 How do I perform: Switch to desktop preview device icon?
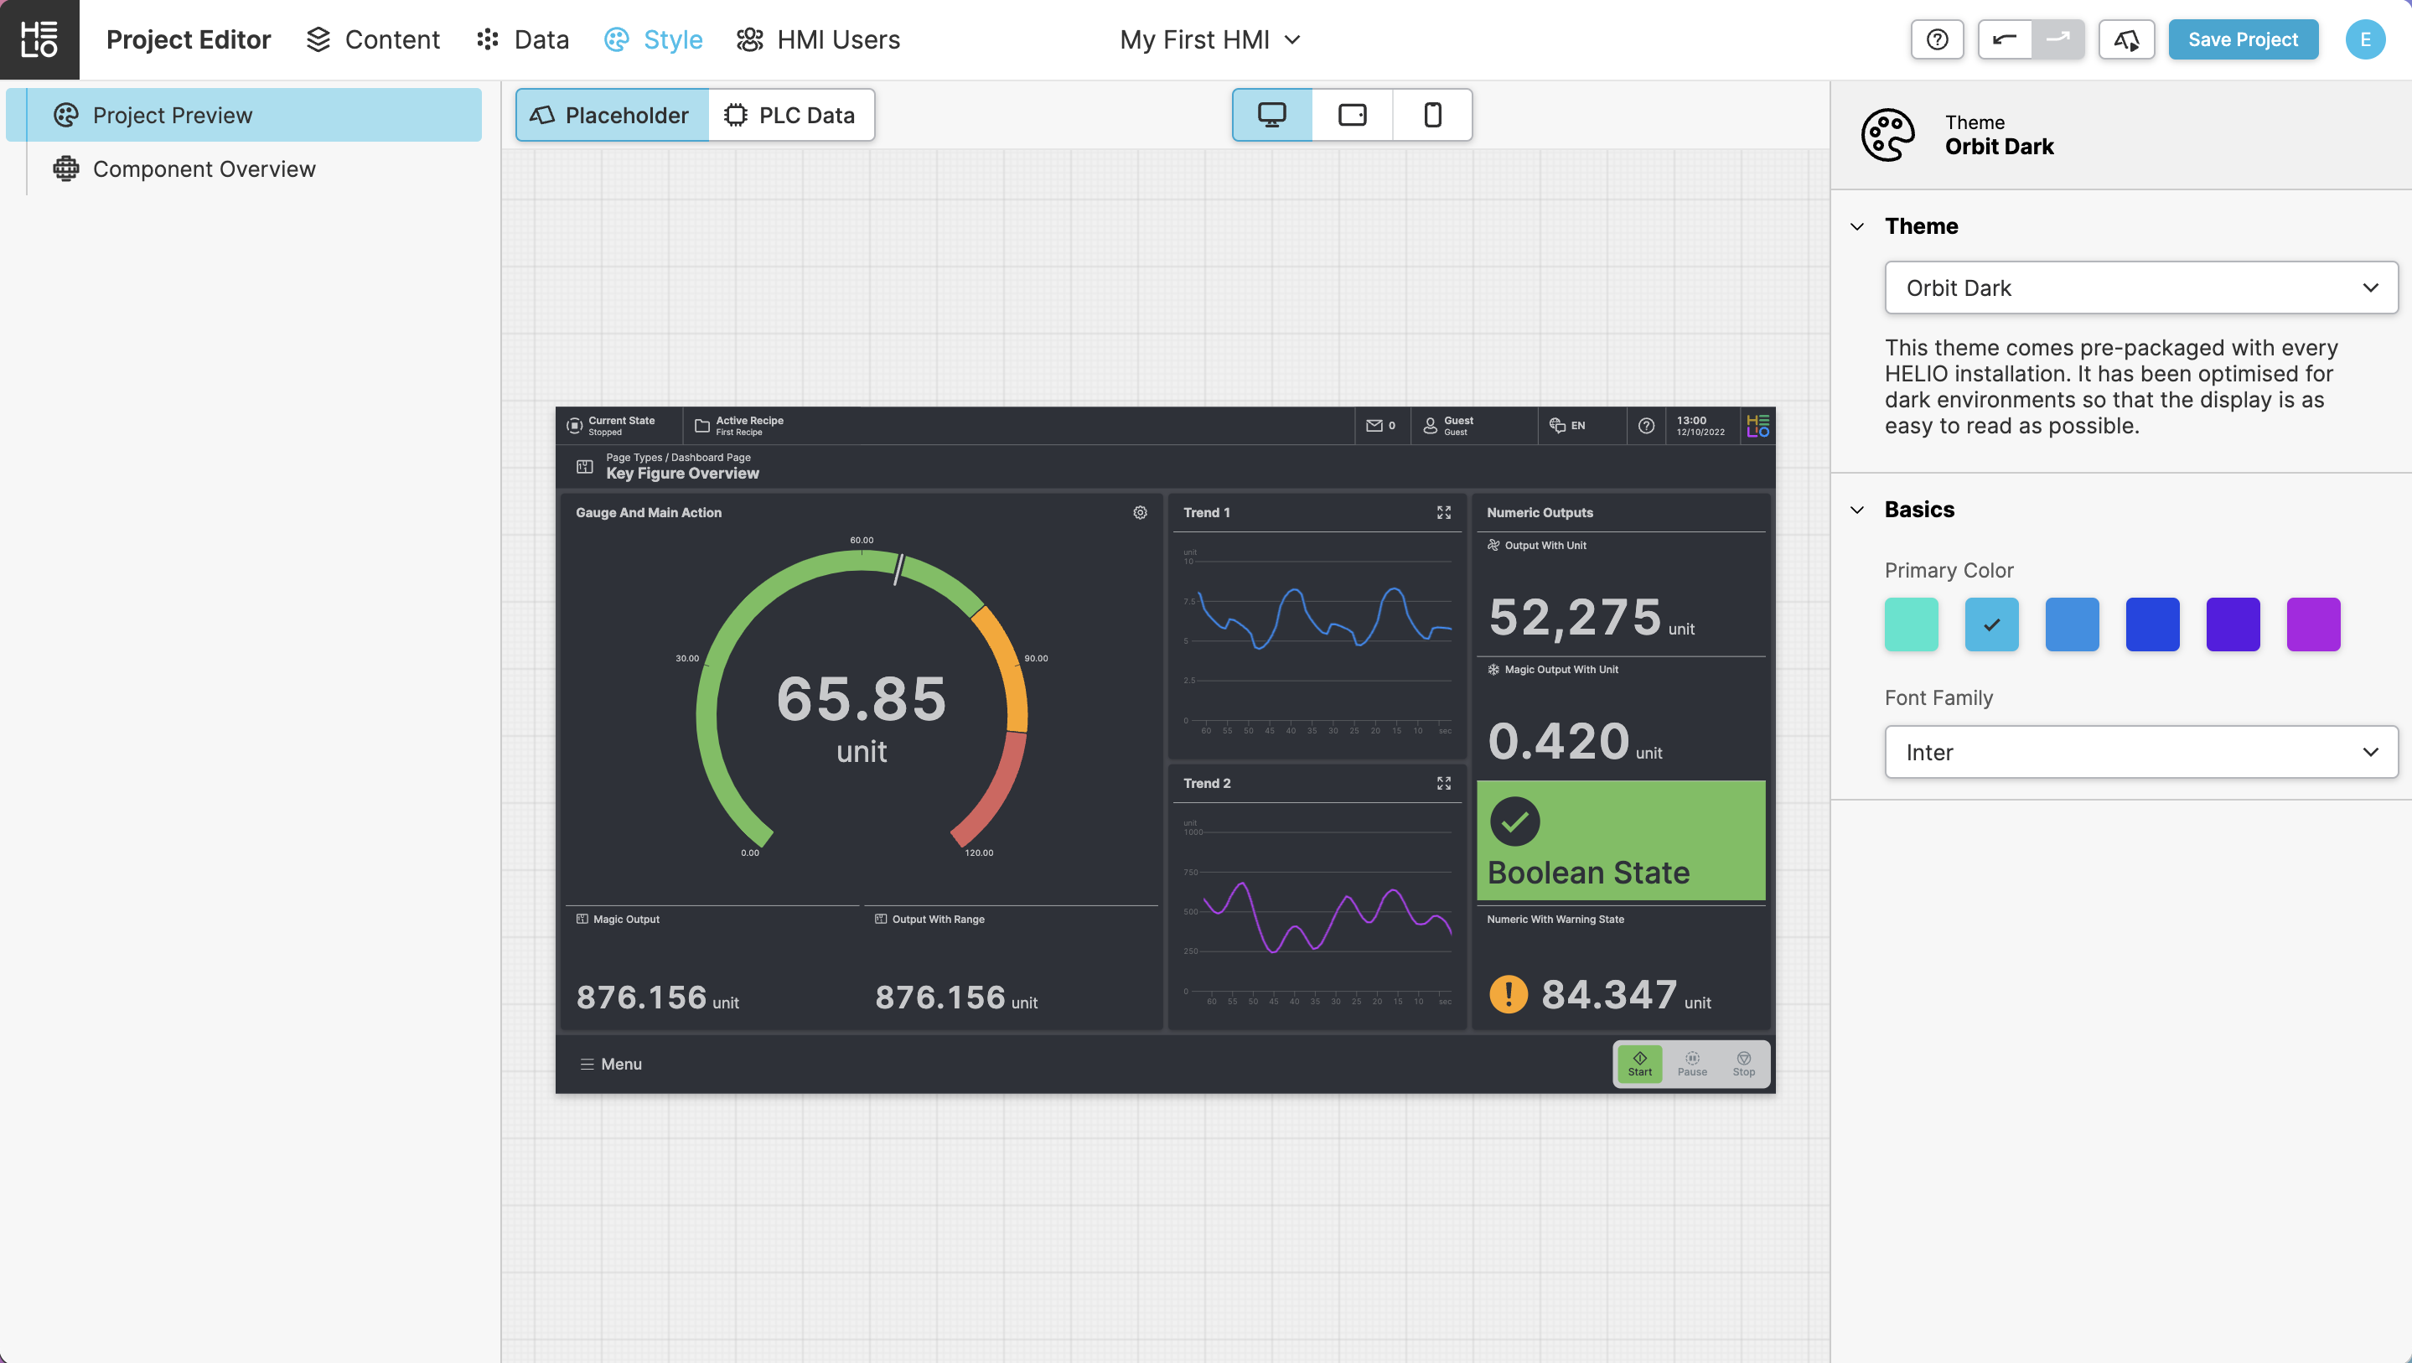point(1271,115)
